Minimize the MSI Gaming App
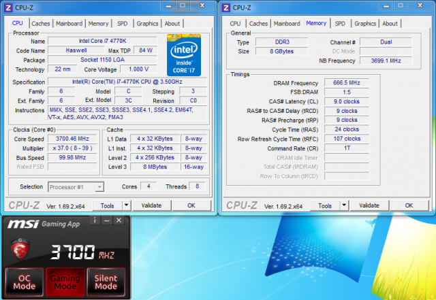Screen dimensions: 436x300 point(107,220)
